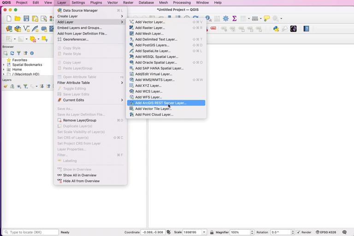This screenshot has height=236, width=354.
Task: Click the Coordinate value field
Action: pos(153,232)
